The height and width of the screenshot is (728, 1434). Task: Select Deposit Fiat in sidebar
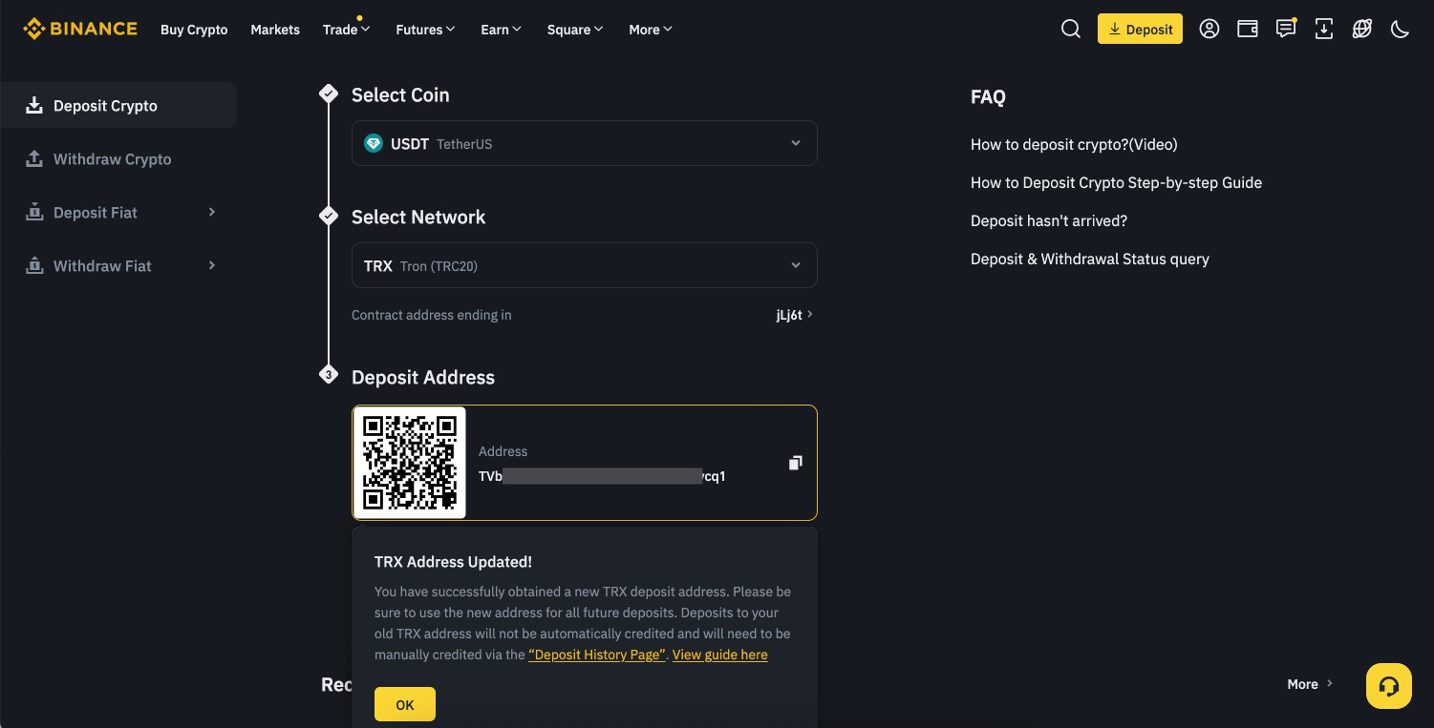coord(118,212)
